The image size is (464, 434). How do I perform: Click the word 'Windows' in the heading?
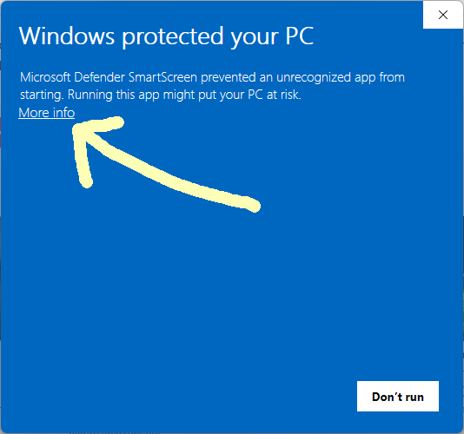coord(67,36)
